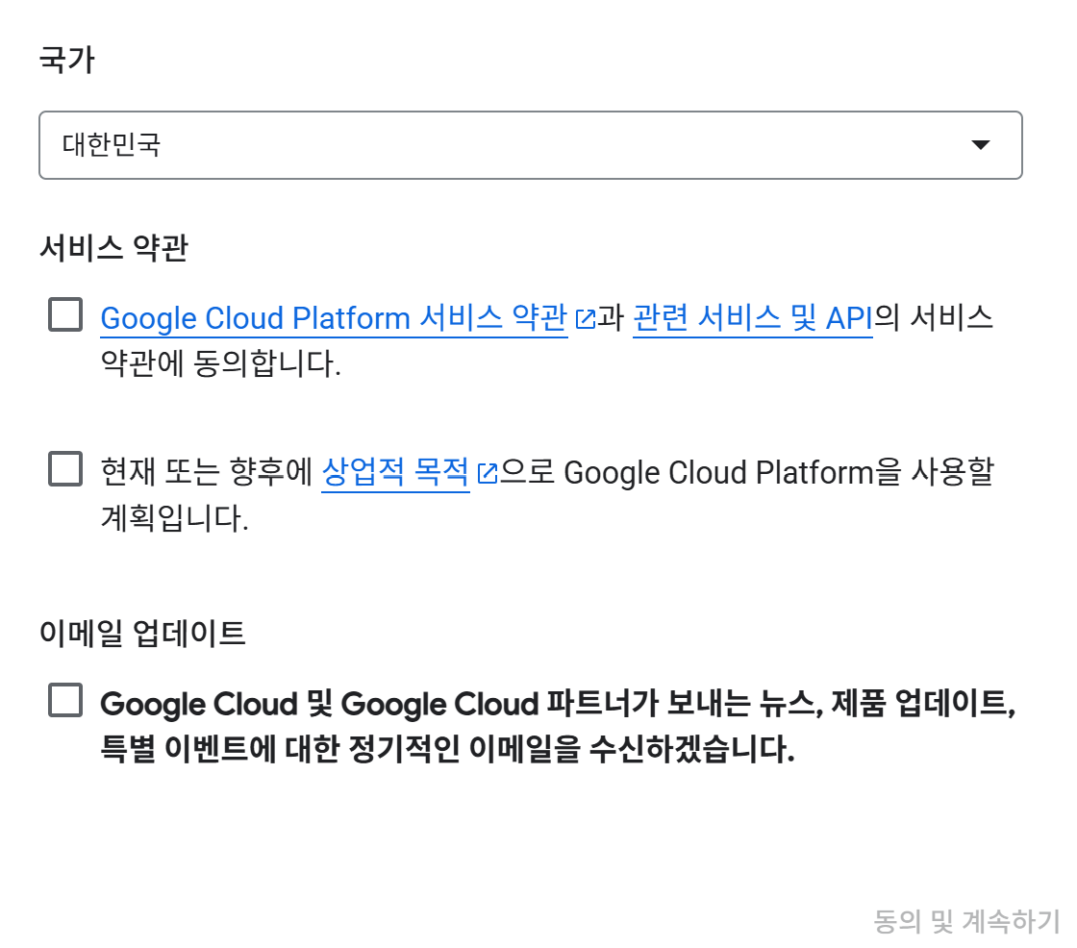
Task: Click external-link icon after 서비스 약관 link
Action: coord(586,319)
